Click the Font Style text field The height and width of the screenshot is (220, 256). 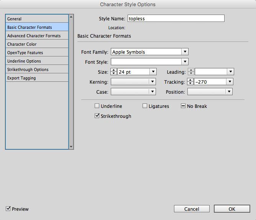coord(146,62)
